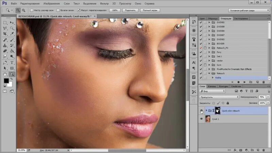
Task: Hide the Quick skin retouch layer group
Action: pyautogui.click(x=201, y=111)
